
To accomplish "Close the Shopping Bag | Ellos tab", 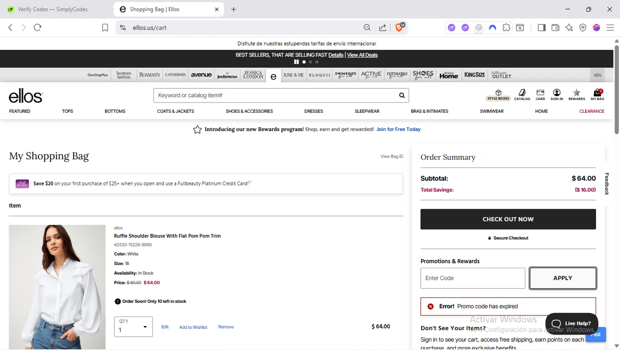I will pyautogui.click(x=217, y=9).
